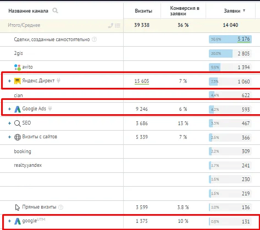
Task: Expand the google UTM row
Action: click(9, 221)
